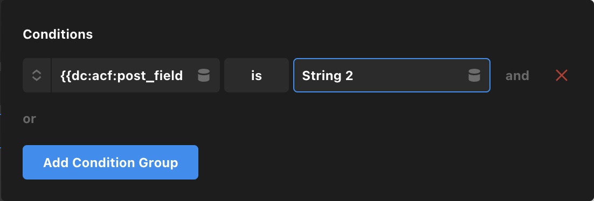This screenshot has height=201, width=594.
Task: Chain a new condition via 'and' label
Action: coord(517,76)
